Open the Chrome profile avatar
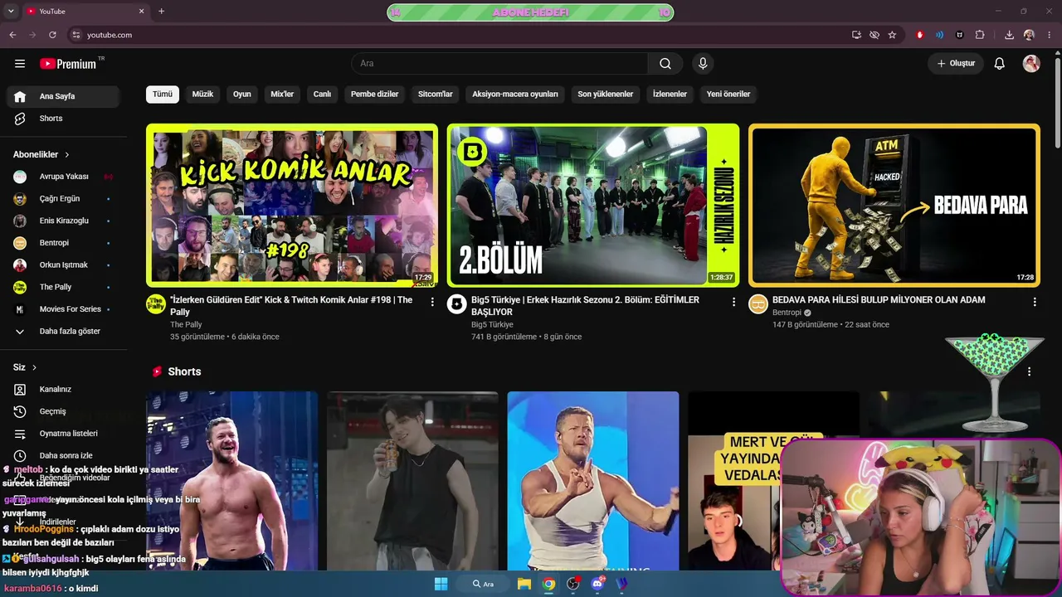 (x=1029, y=35)
